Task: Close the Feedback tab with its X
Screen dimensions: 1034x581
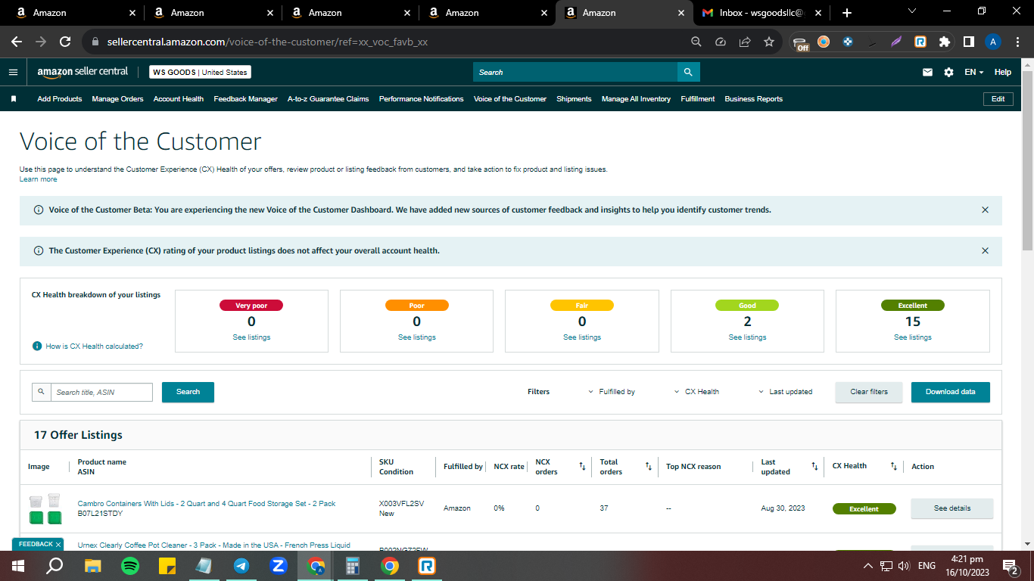Action: point(58,545)
